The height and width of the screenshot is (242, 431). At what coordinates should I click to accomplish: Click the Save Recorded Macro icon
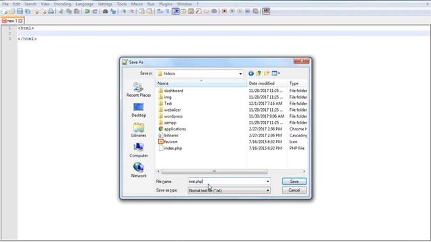coord(255,11)
